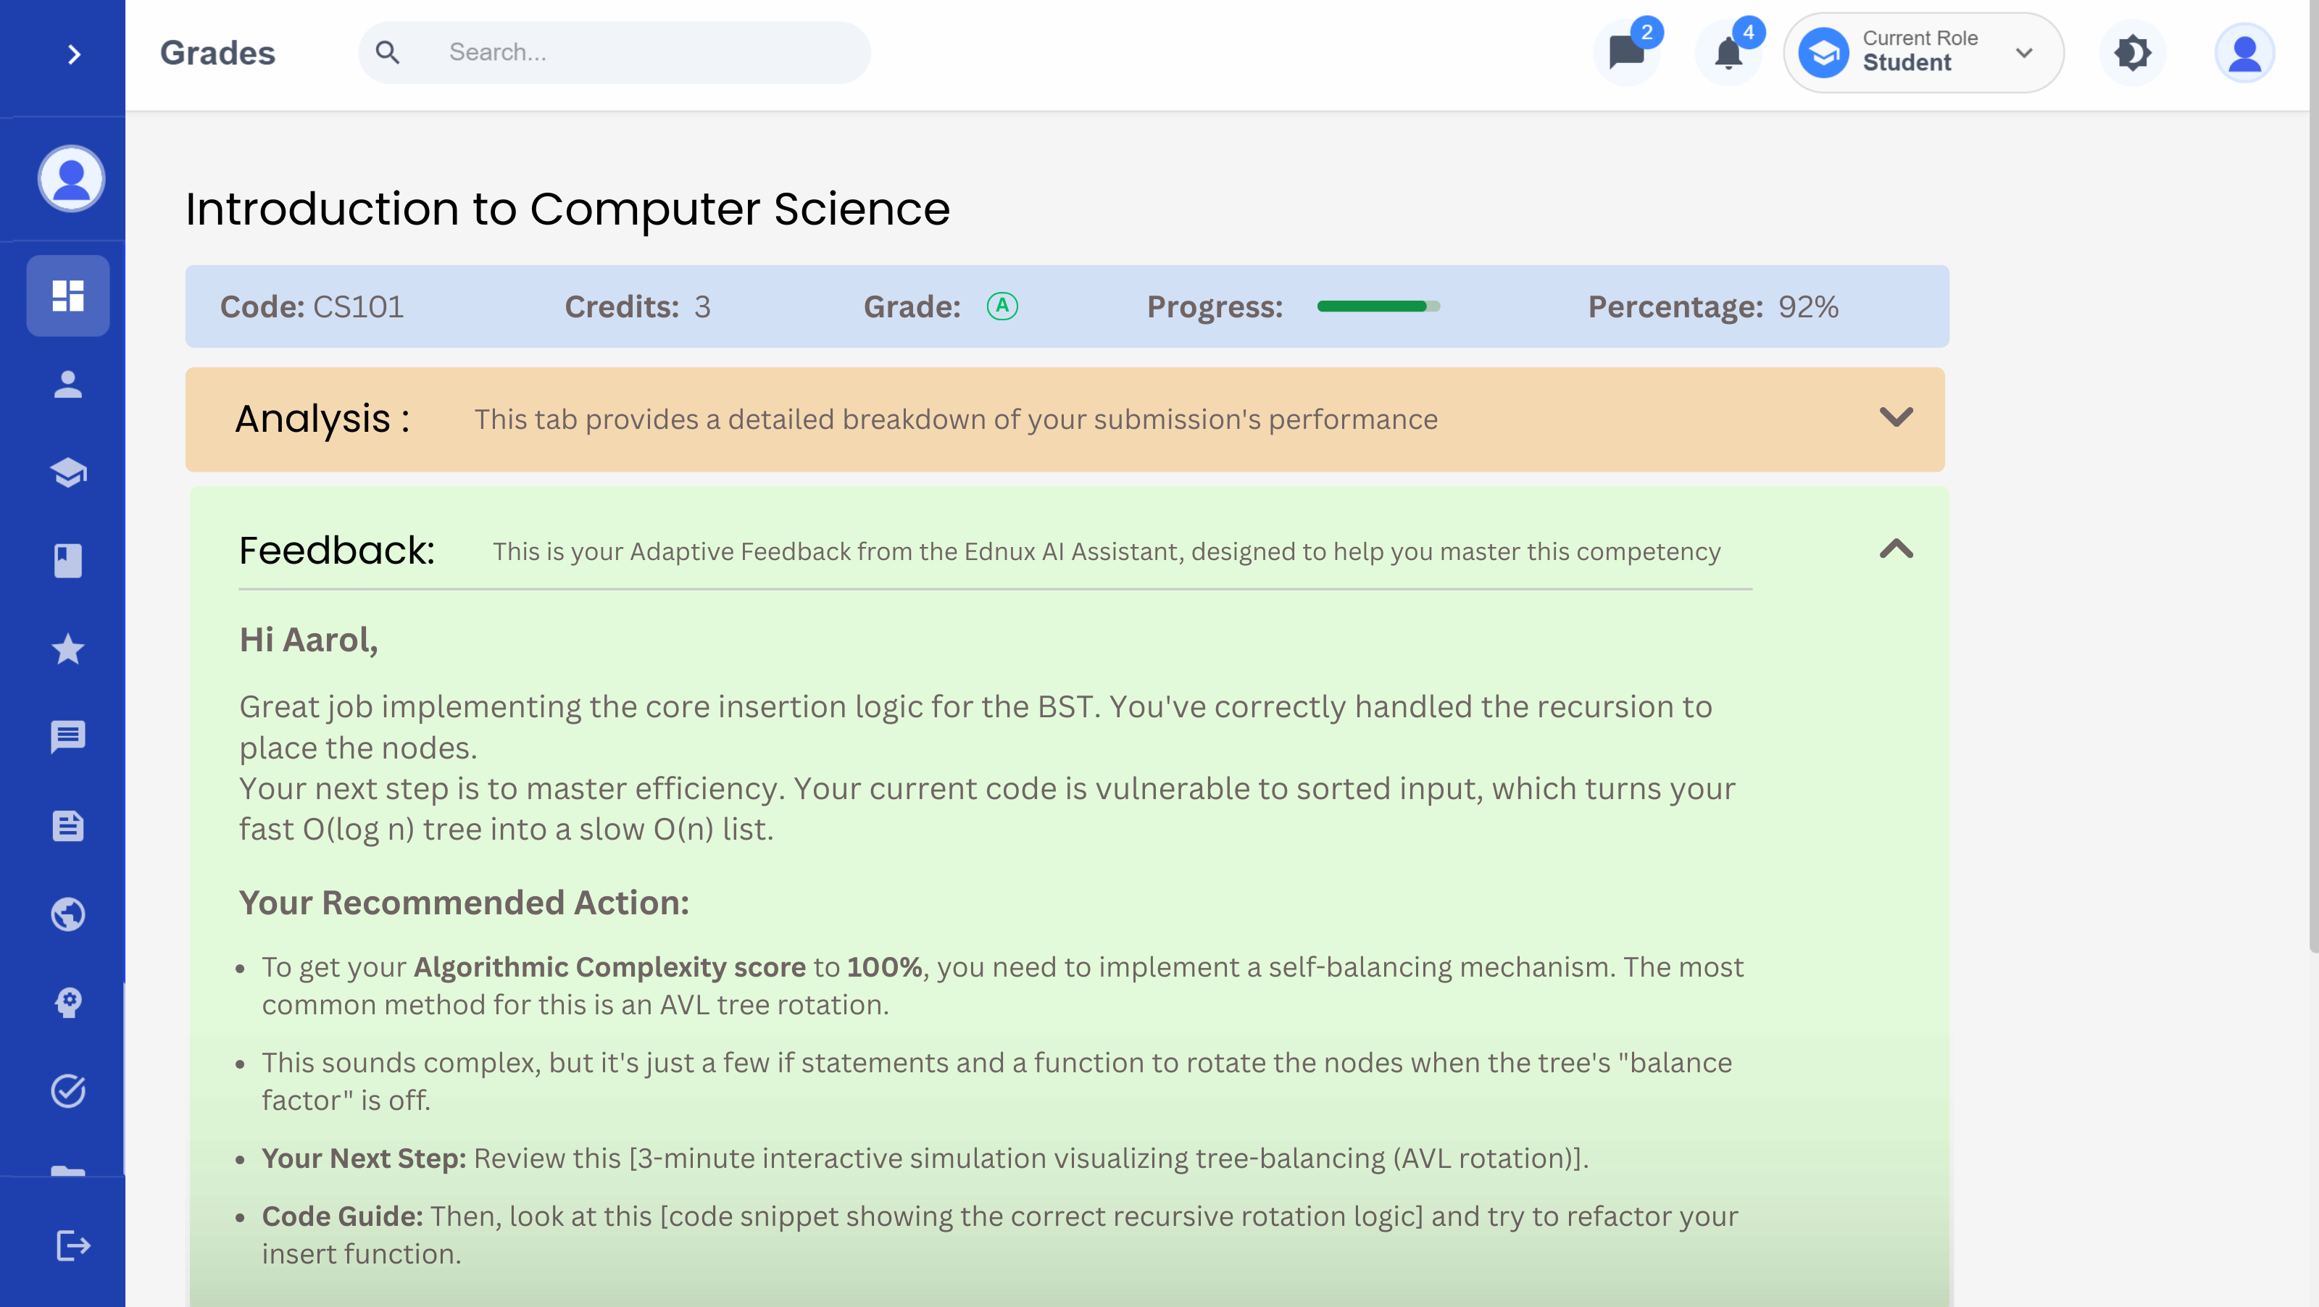
Task: Open the book icon in sidebar
Action: pos(68,561)
